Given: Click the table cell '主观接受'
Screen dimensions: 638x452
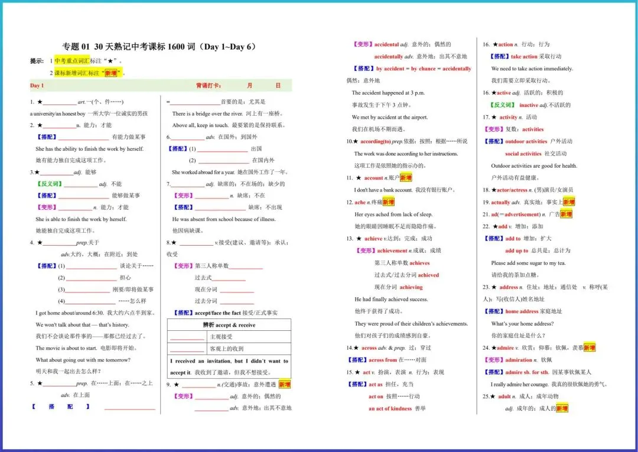Looking at the screenshot, I should (221, 337).
